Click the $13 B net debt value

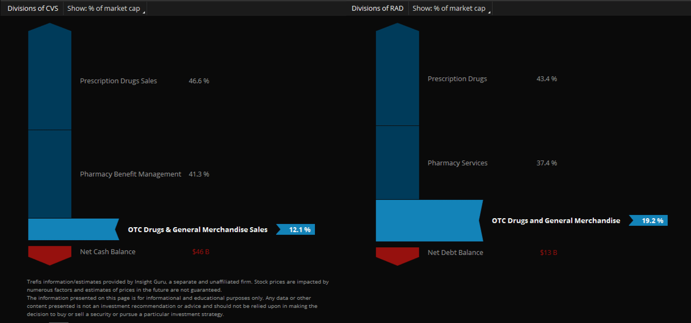549,253
